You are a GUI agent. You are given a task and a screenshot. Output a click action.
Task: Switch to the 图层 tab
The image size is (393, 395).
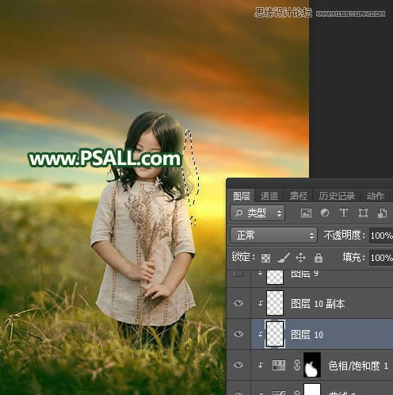(x=242, y=196)
